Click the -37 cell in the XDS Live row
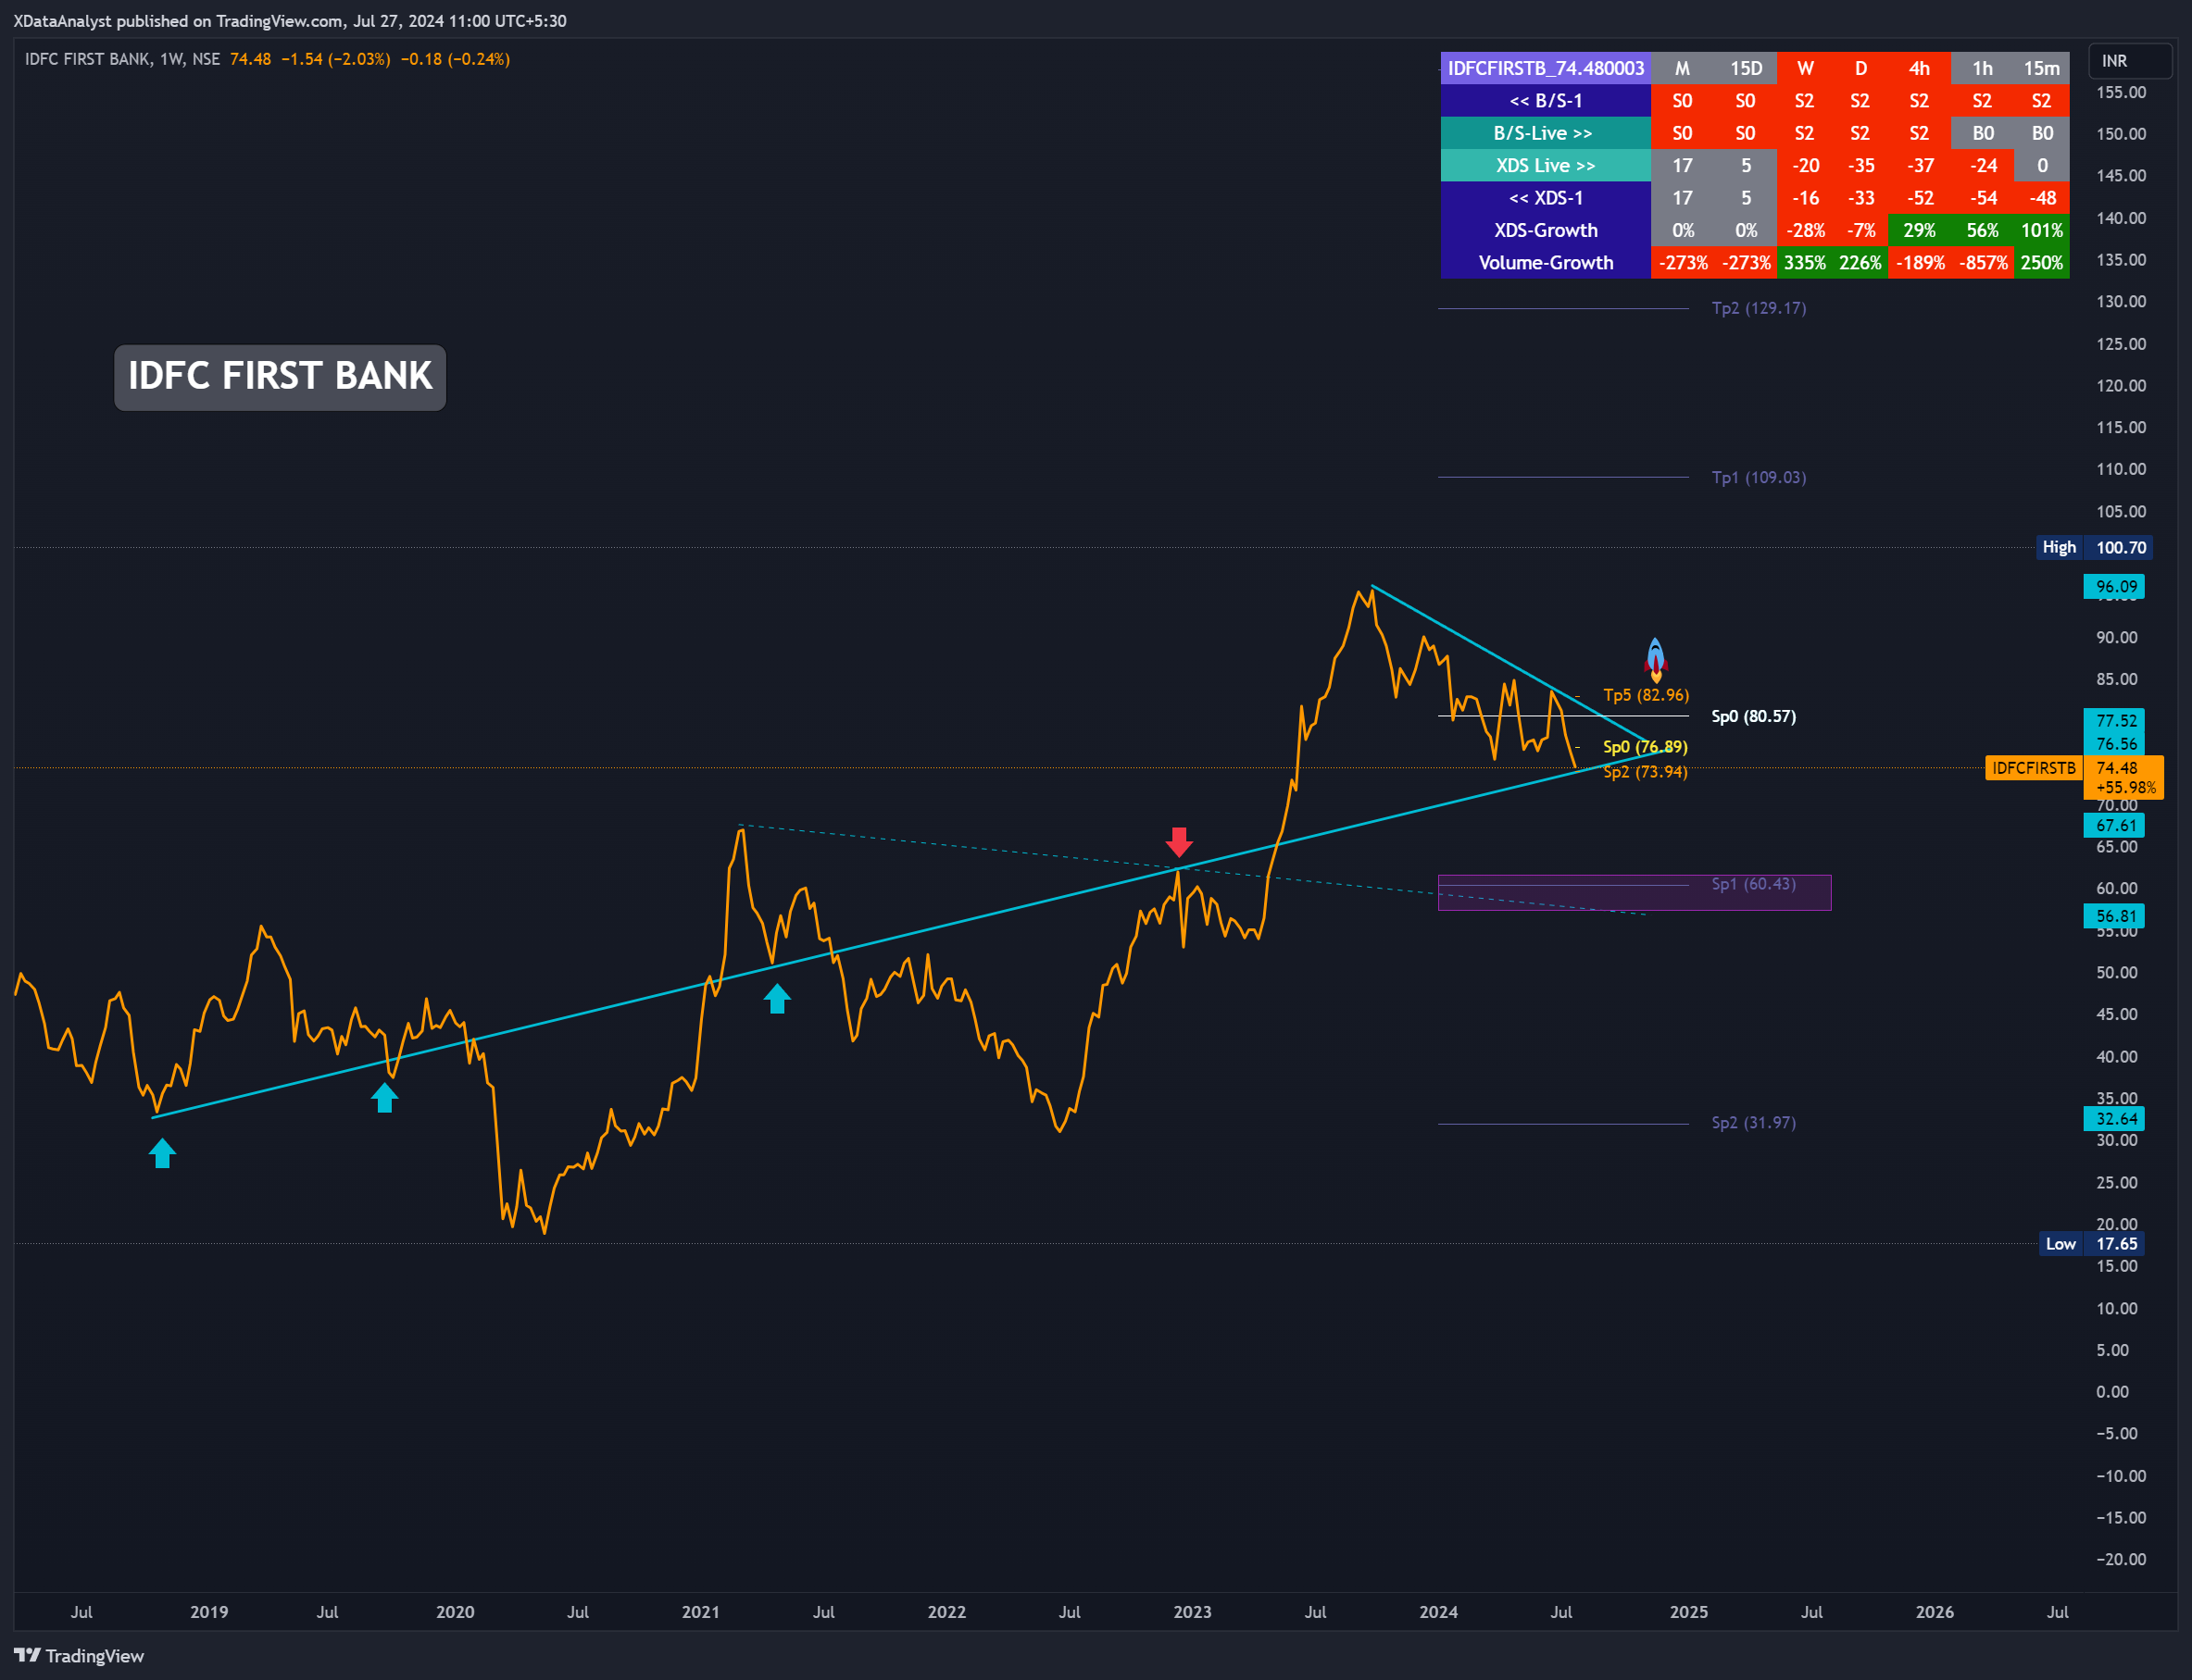The image size is (2192, 1680). [1919, 166]
